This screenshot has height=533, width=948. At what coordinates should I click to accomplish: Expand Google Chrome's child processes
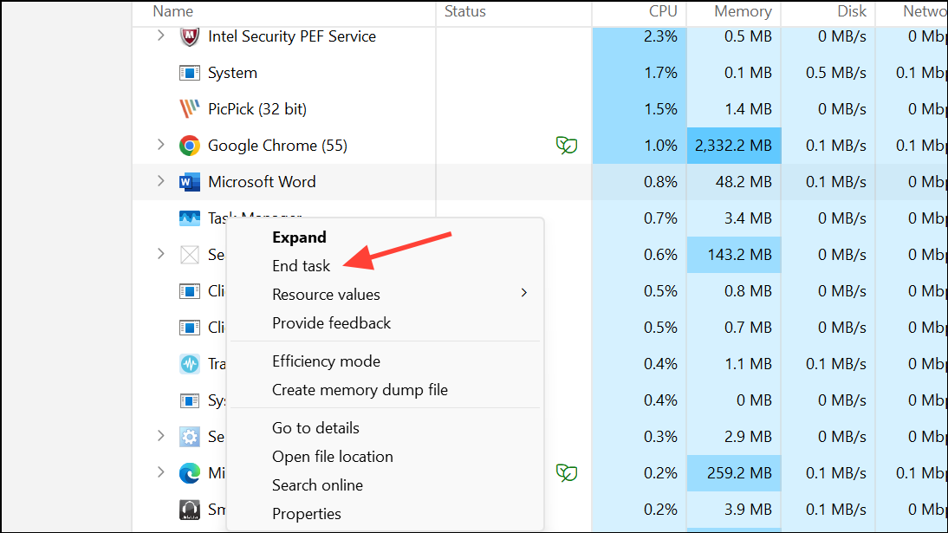[x=161, y=145]
